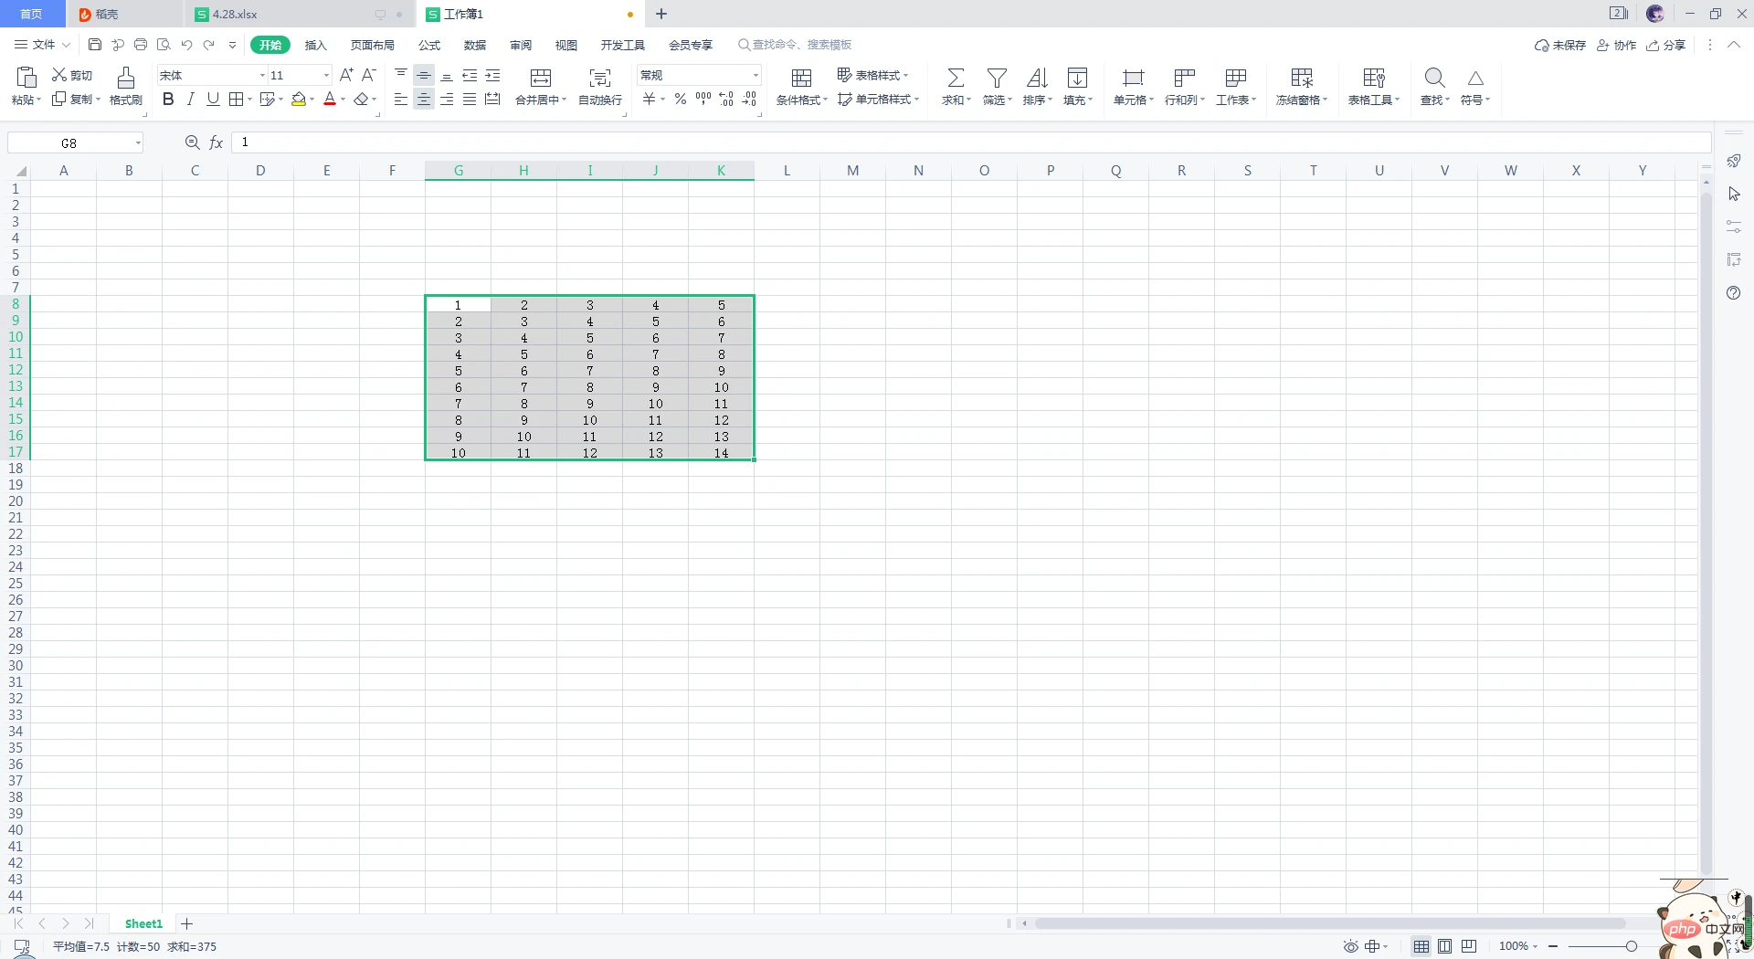Increase indent icon
Screen dimensions: 1754x959
[x=492, y=75]
